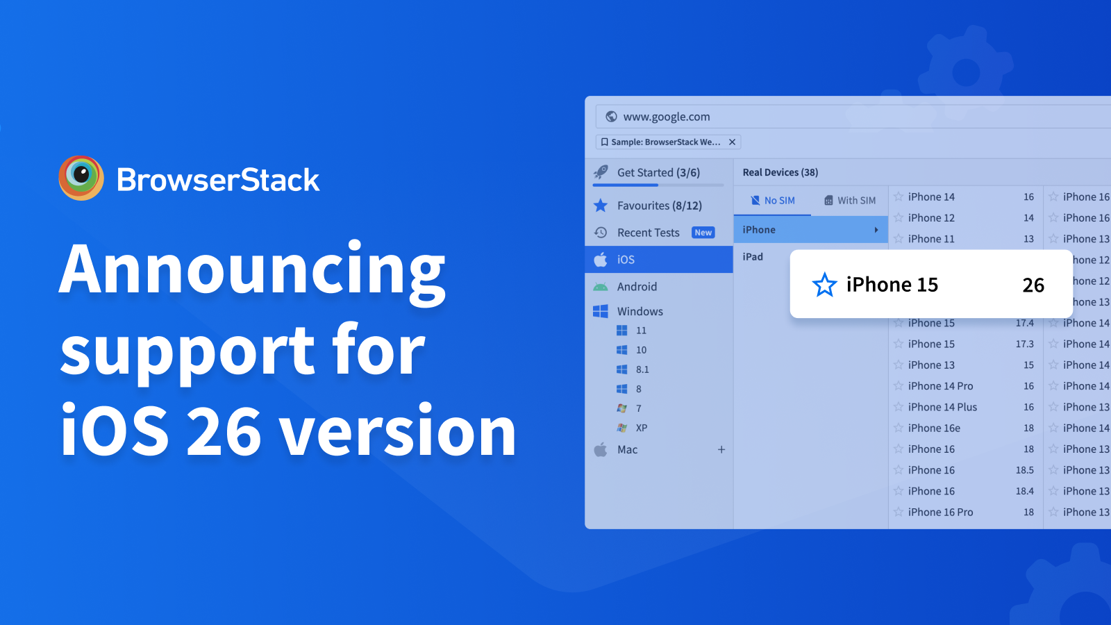Image resolution: width=1111 pixels, height=625 pixels.
Task: Select iPhone 15 version 17.4 row
Action: 965,324
